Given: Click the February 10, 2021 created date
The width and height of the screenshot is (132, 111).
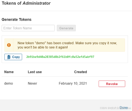Looking at the screenshot, I should (73, 83).
